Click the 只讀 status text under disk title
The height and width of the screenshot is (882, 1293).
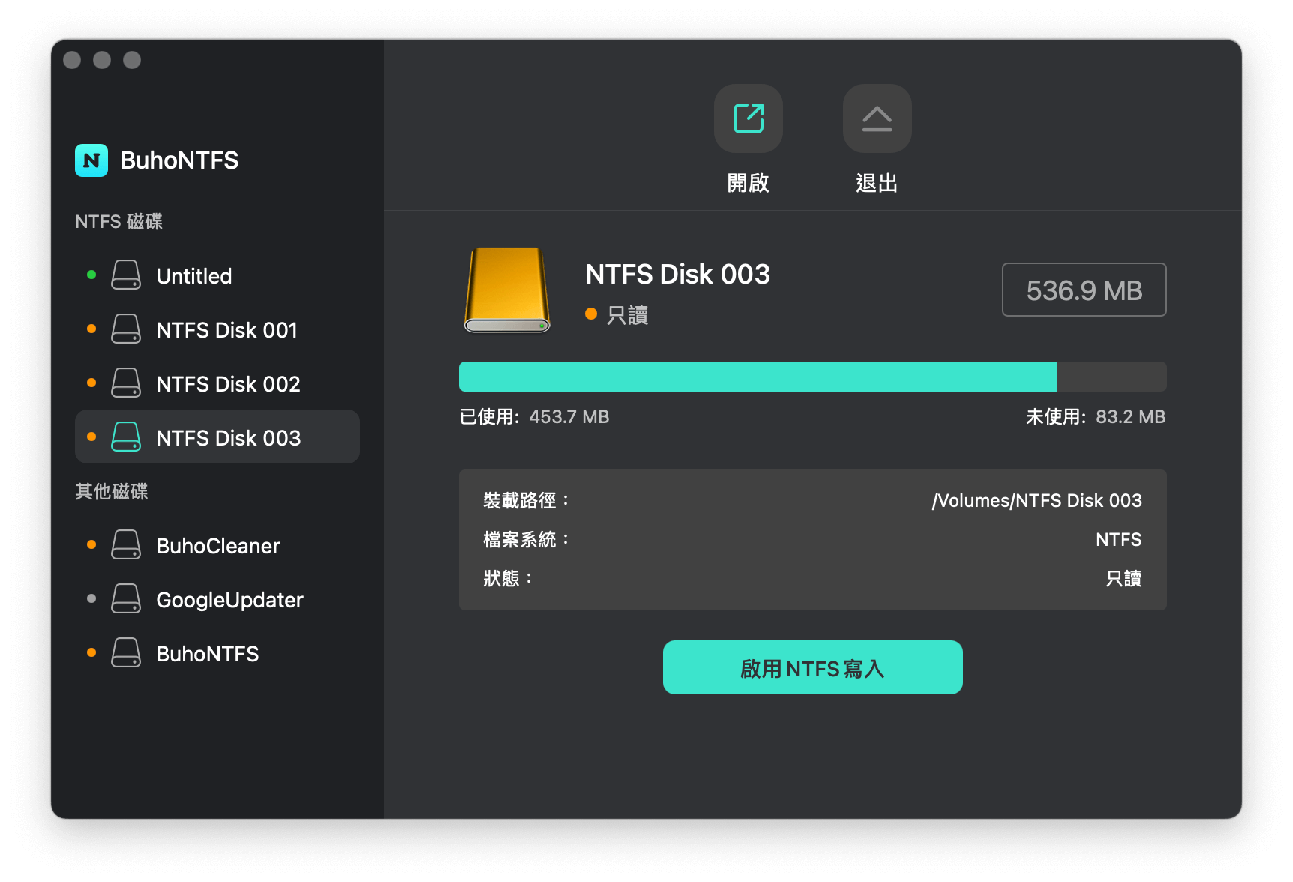click(x=627, y=315)
